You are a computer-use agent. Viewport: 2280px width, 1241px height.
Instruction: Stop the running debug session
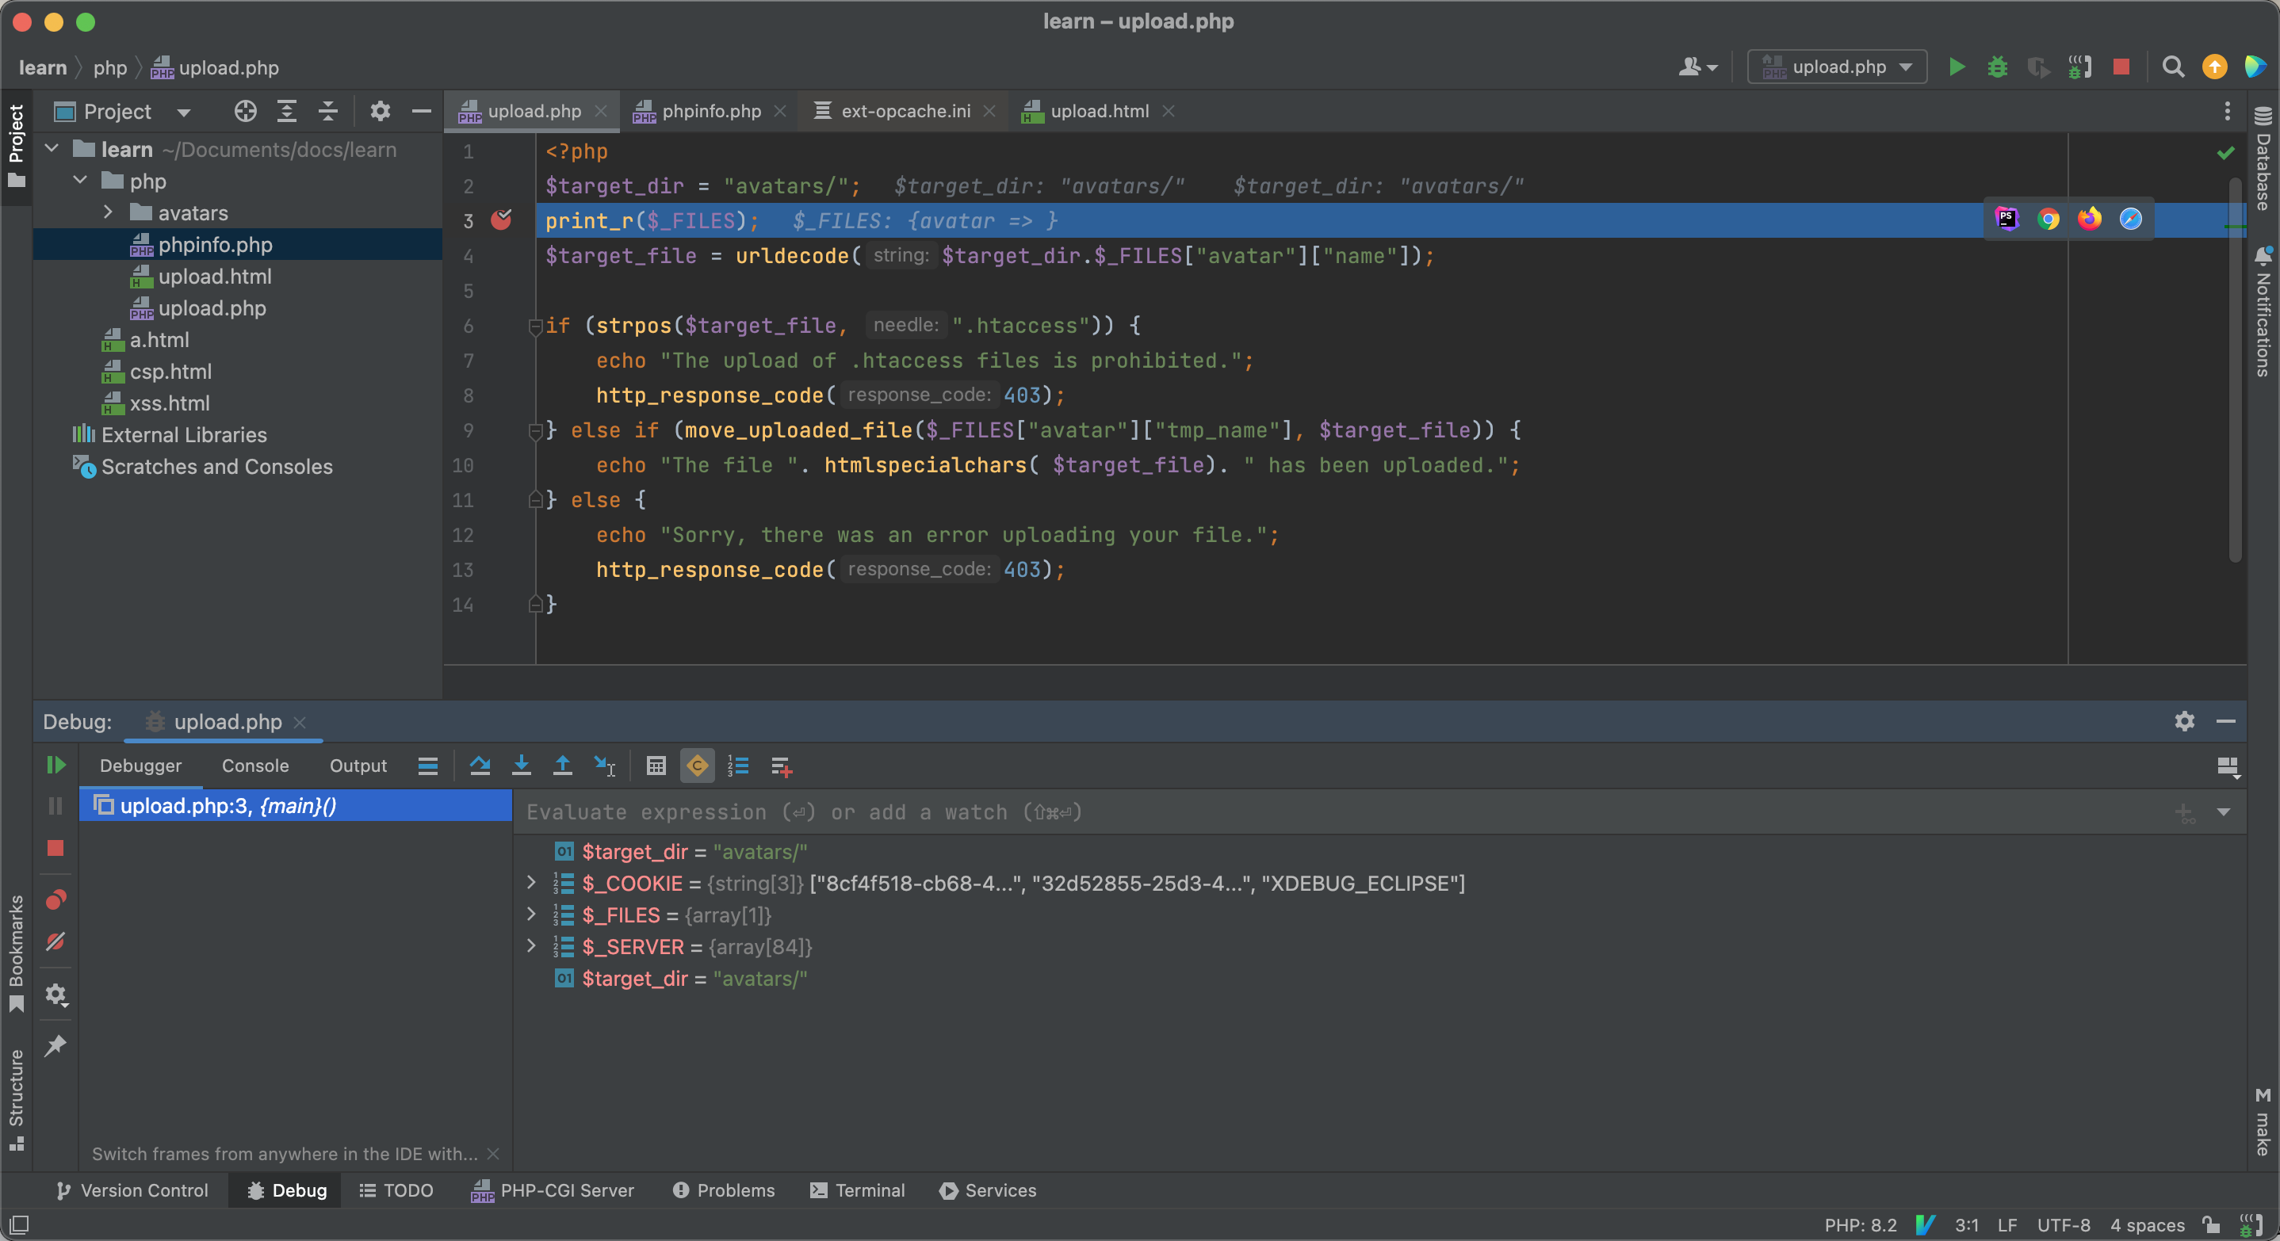click(55, 850)
